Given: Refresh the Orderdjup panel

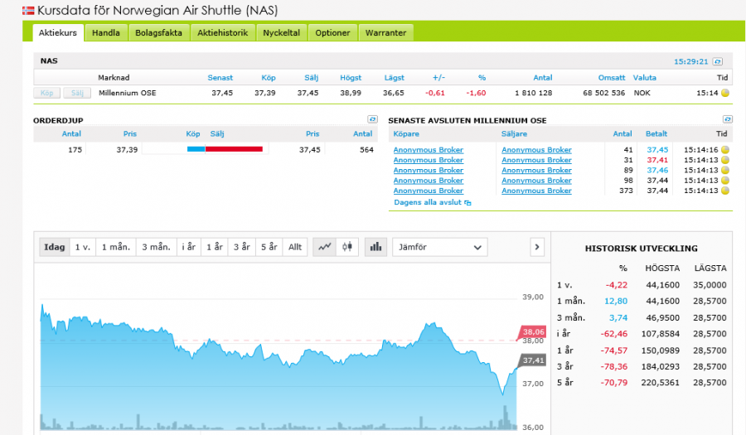Looking at the screenshot, I should (373, 120).
